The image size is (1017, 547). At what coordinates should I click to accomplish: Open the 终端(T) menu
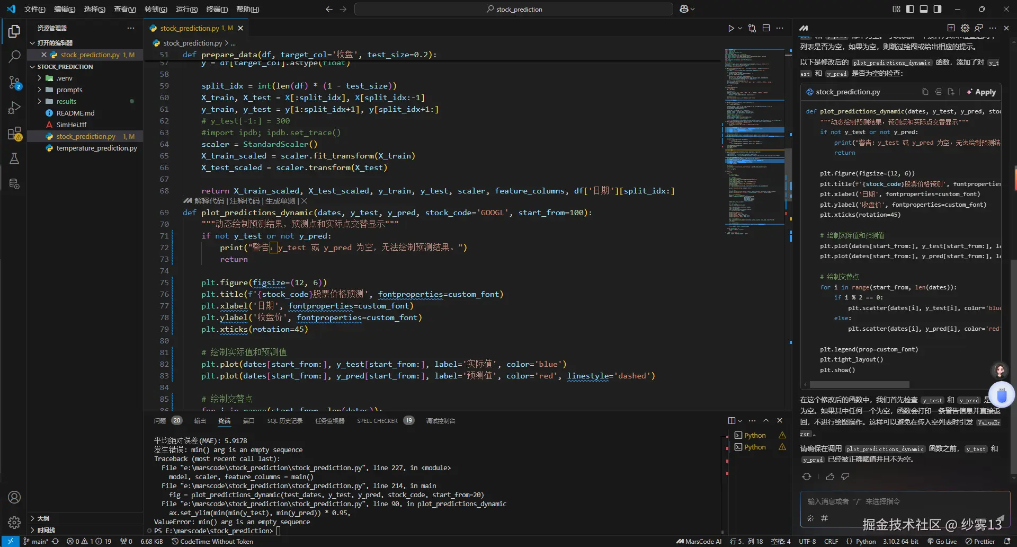[217, 9]
